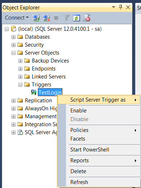This screenshot has height=188, width=141.
Task: Click the Replication folder icon
Action: click(x=20, y=100)
